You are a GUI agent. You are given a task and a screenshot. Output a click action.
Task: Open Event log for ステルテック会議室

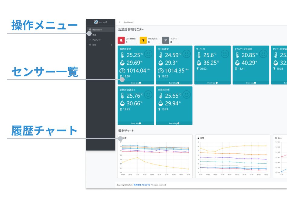click(251, 83)
